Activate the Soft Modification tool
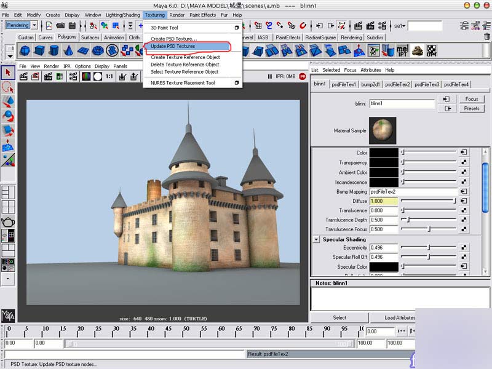492x369 pixels. [8, 145]
